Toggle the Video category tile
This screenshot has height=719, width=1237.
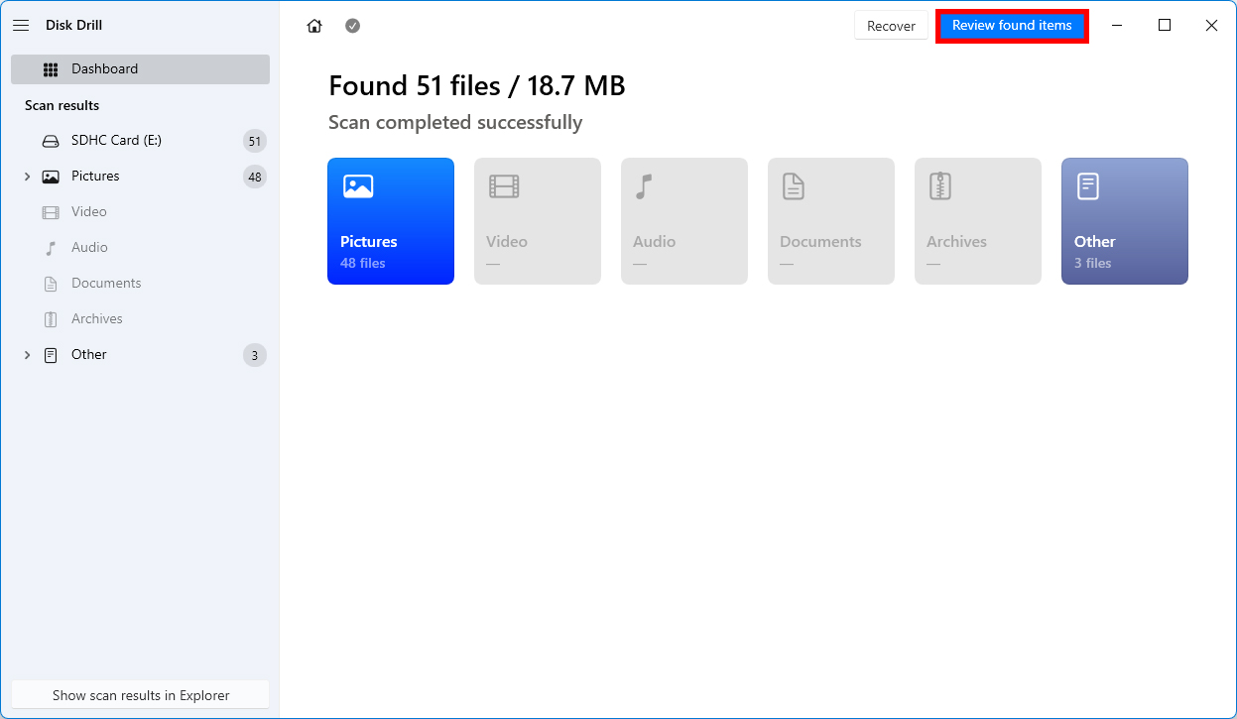[x=537, y=220]
